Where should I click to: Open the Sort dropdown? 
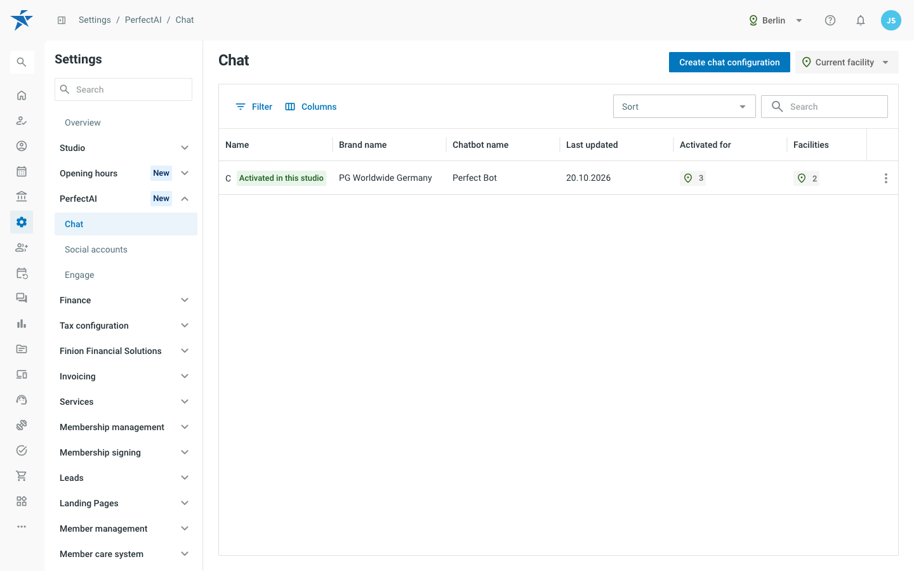684,107
